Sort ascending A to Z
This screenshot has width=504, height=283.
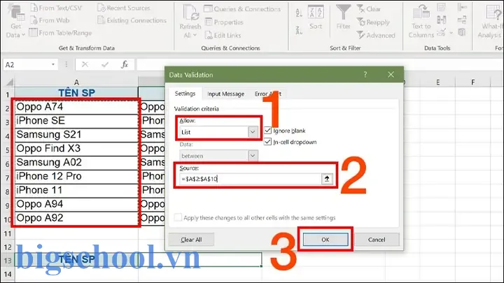pos(299,13)
